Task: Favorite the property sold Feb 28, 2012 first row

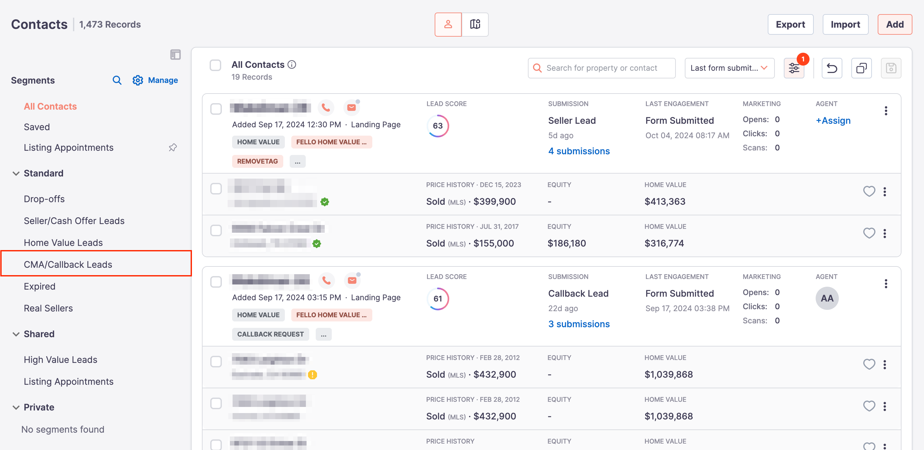Action: (869, 364)
